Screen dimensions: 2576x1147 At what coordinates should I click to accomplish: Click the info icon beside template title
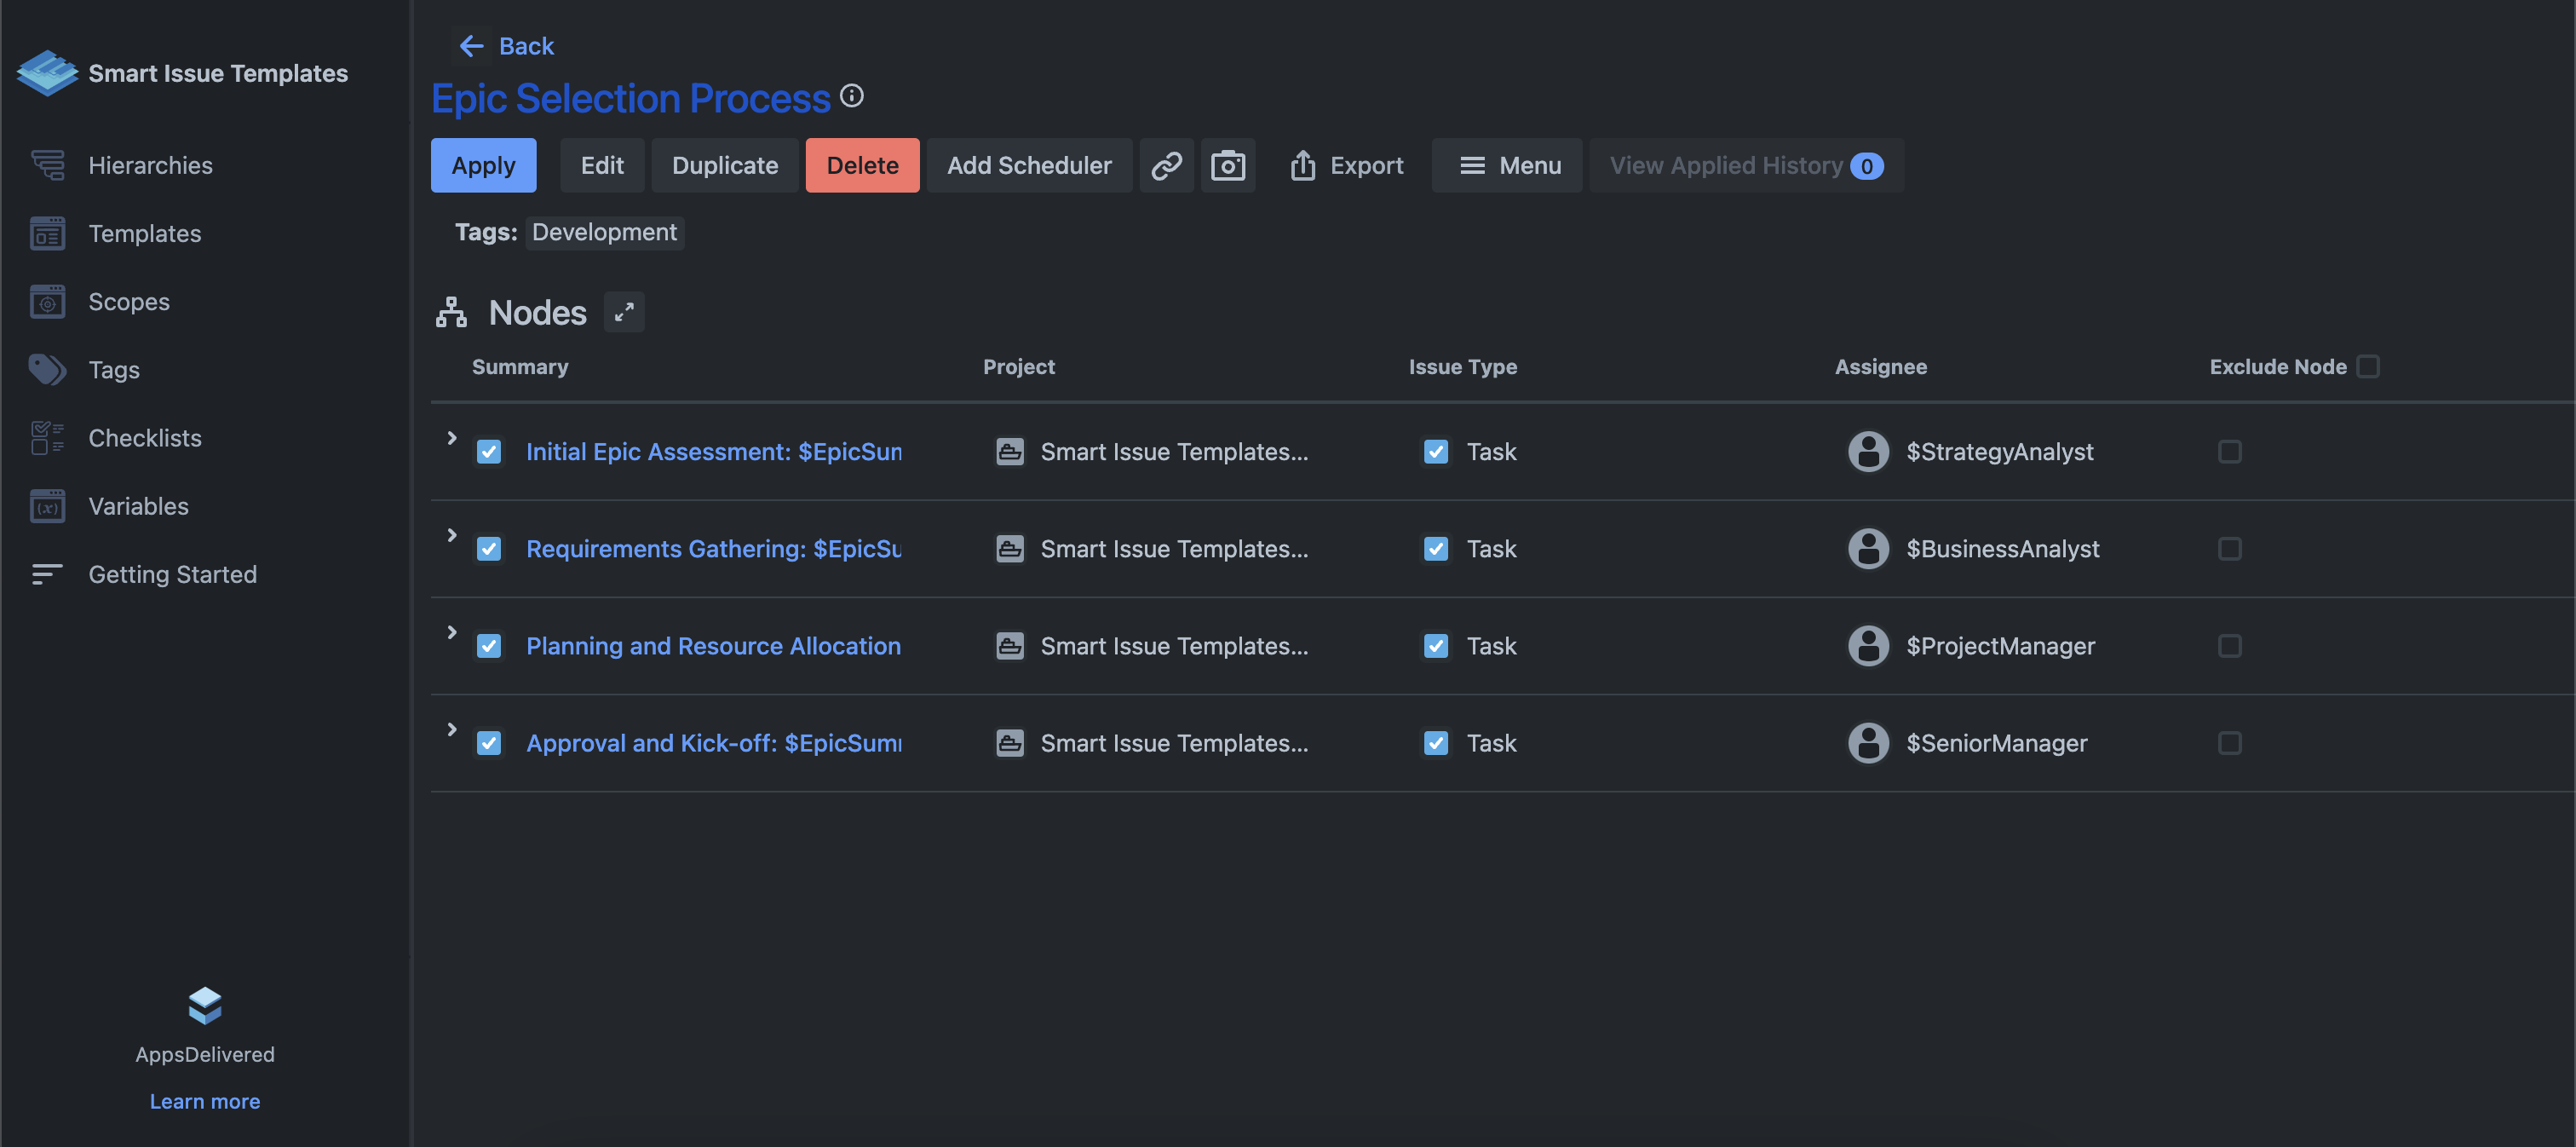(x=851, y=96)
